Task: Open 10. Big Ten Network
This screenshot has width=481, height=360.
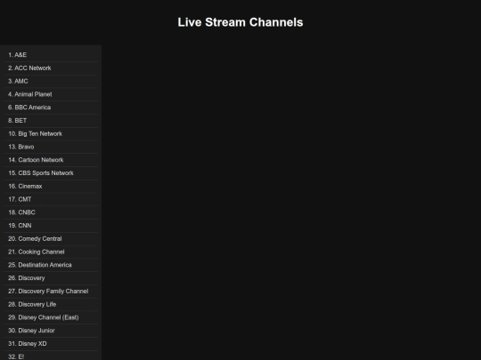Action: pos(51,134)
